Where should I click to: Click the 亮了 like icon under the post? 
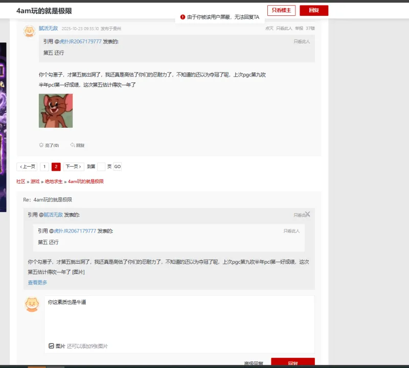coord(41,145)
